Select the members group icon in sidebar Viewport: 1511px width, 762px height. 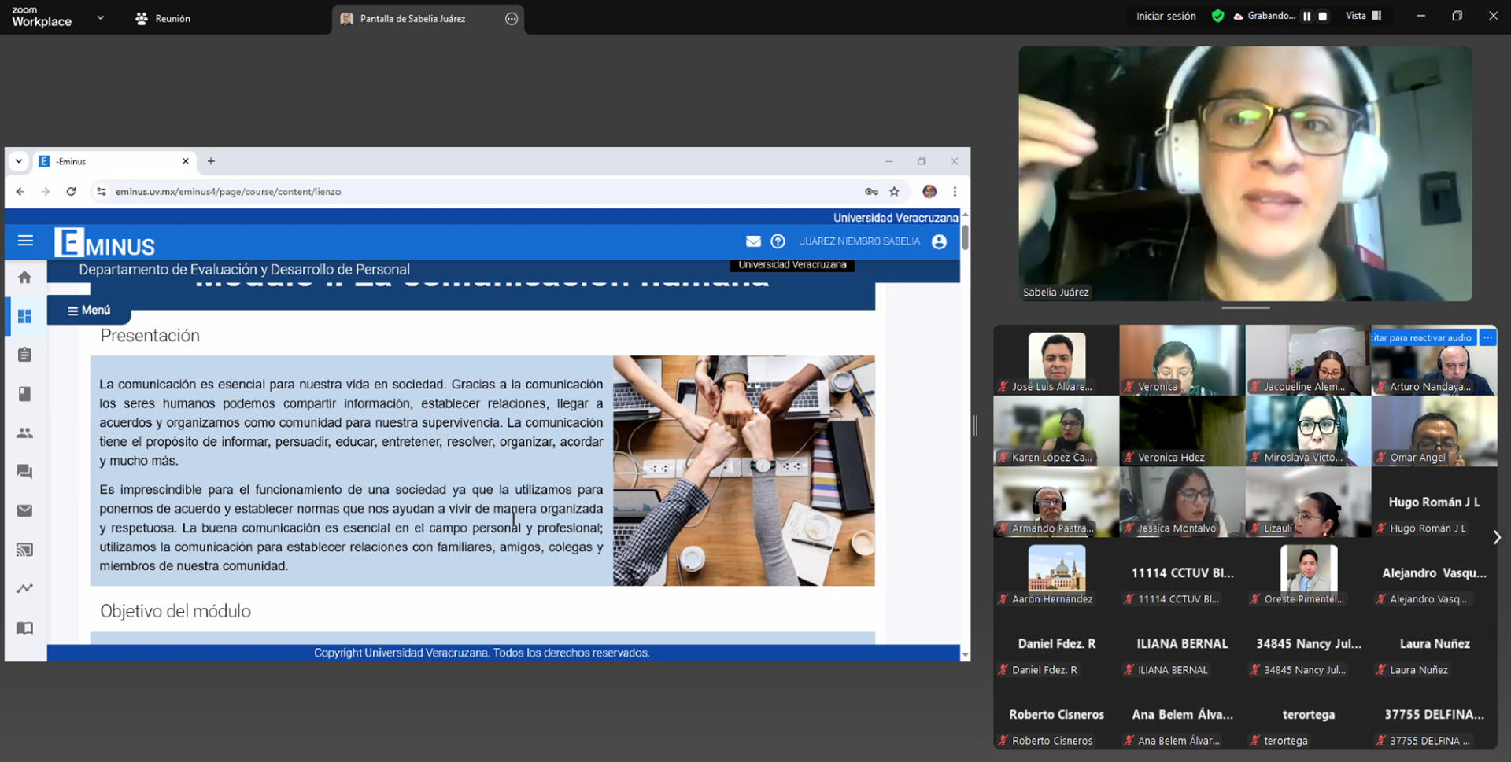[24, 433]
